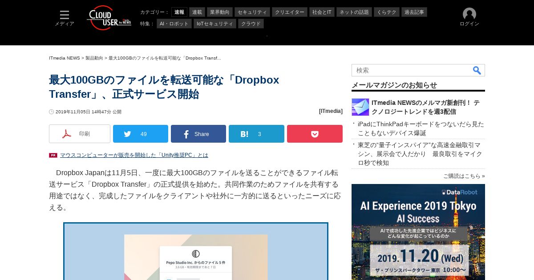Viewport: 534px width, 280px height.
Task: Share on Twitter with 49 count
Action: [141, 134]
